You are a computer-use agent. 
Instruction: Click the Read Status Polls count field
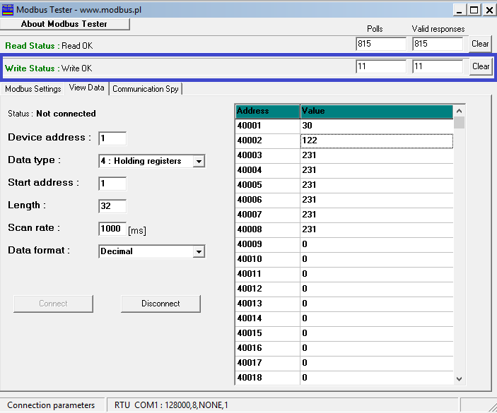pos(381,44)
